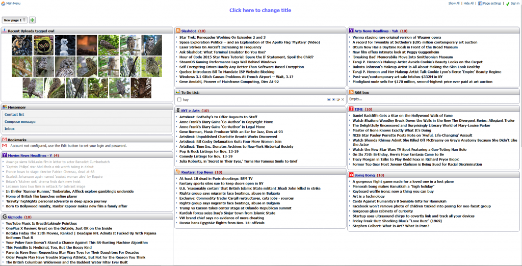Delete the 'hey' to-do item
This screenshot has height=266, width=522.
tap(343, 99)
